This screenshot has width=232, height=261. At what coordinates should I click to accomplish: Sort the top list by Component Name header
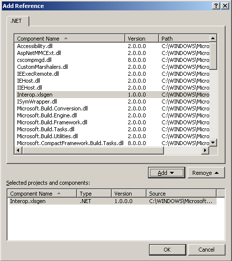click(70, 39)
